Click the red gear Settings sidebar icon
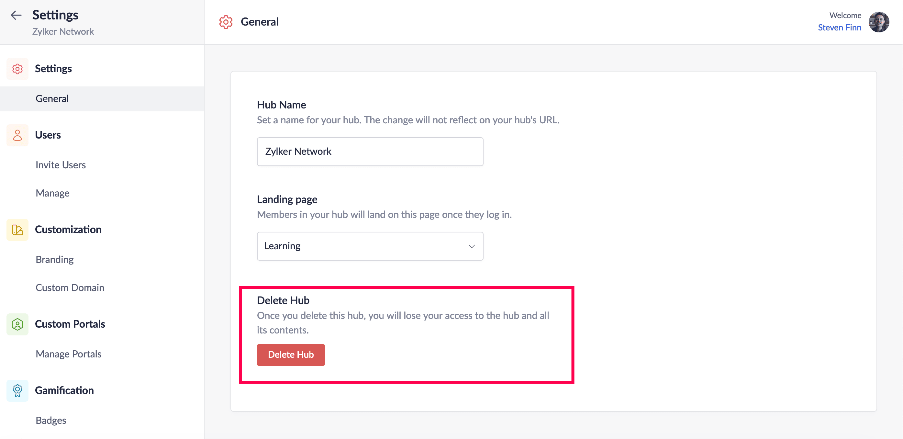This screenshot has height=439, width=903. click(x=17, y=69)
